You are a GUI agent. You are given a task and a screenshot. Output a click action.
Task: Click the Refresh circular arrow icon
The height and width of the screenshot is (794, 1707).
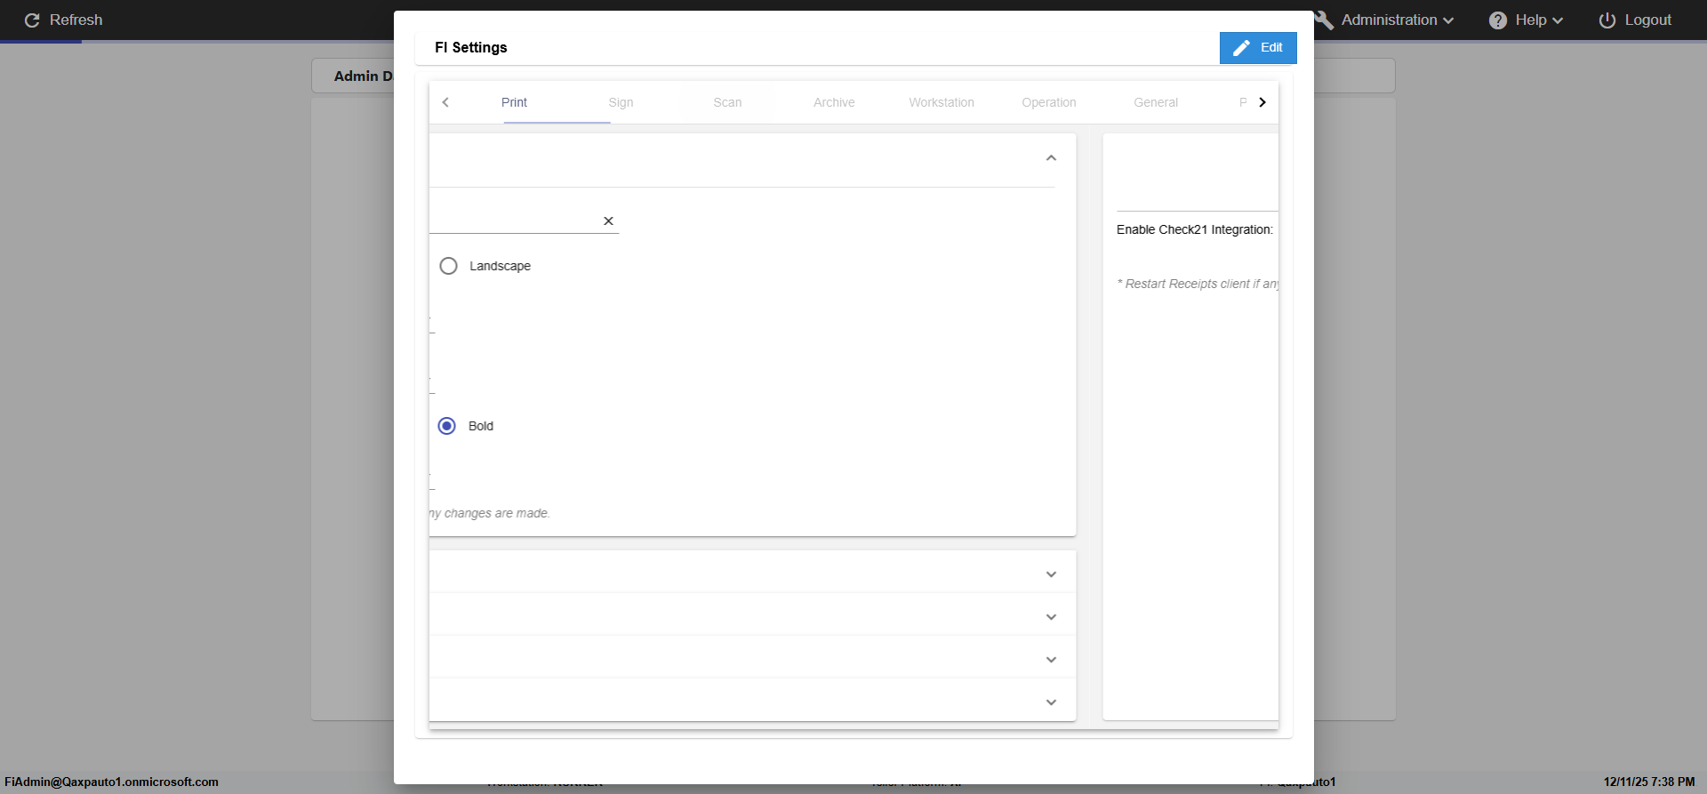coord(32,20)
